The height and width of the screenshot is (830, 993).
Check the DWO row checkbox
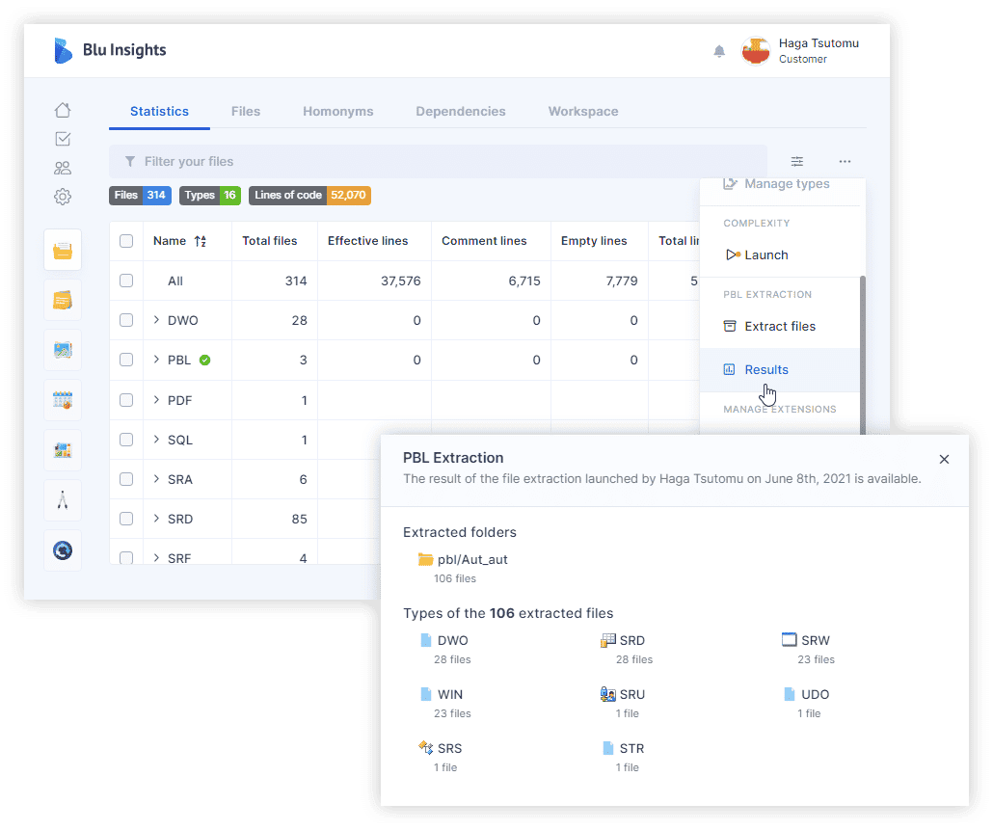pyautogui.click(x=126, y=320)
